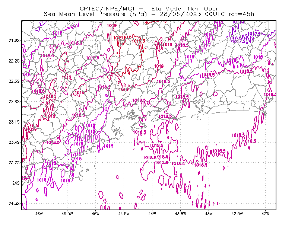Click the '45.5W' longitude axis label
The image size is (298, 230).
(x=67, y=214)
